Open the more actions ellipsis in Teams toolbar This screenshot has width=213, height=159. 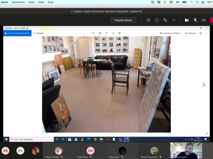[174, 20]
